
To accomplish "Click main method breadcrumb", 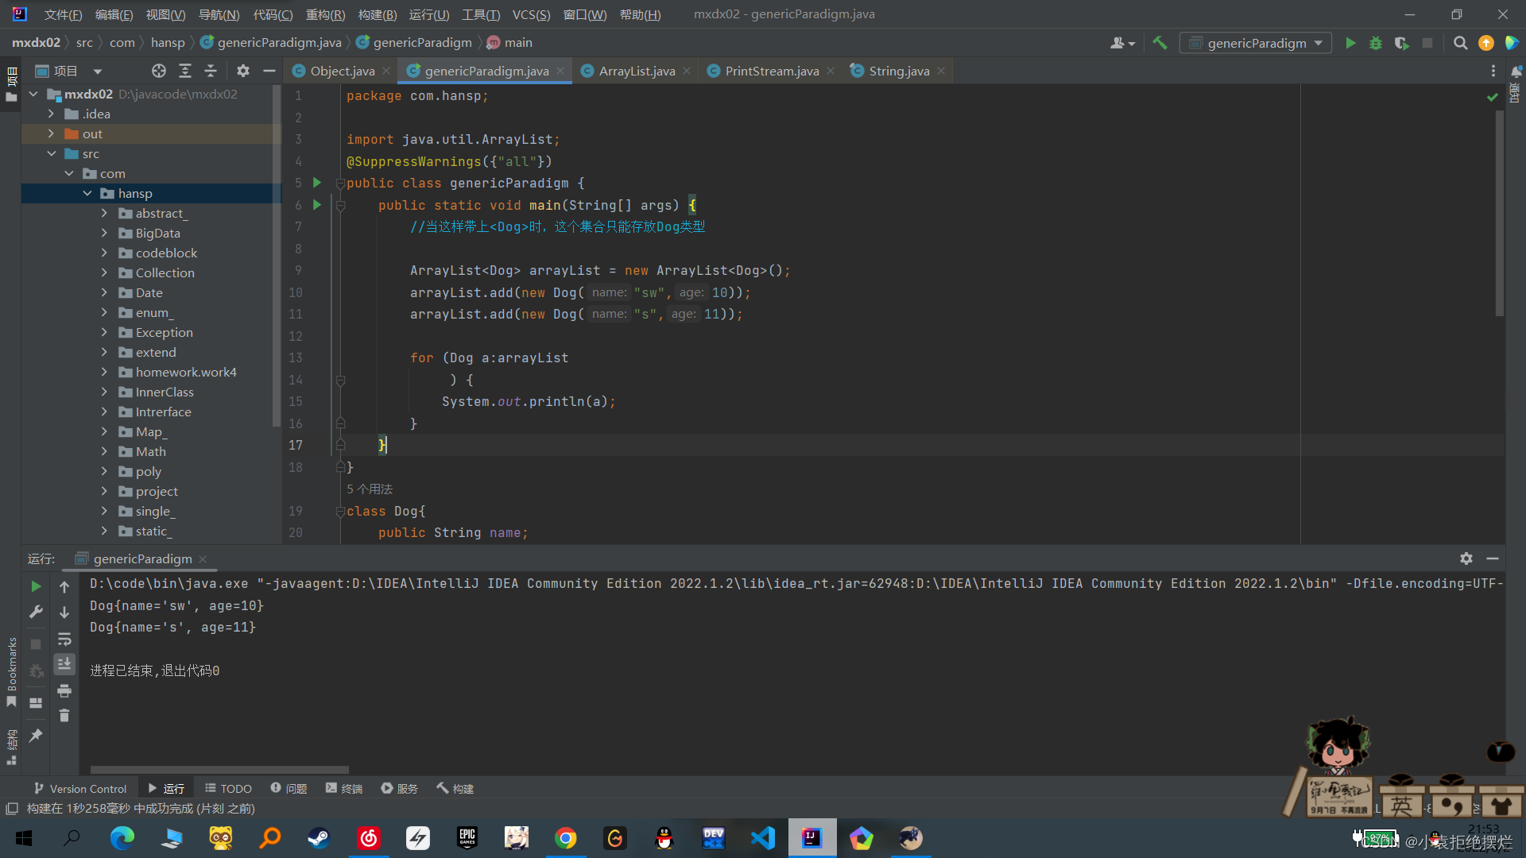I will (x=509, y=42).
